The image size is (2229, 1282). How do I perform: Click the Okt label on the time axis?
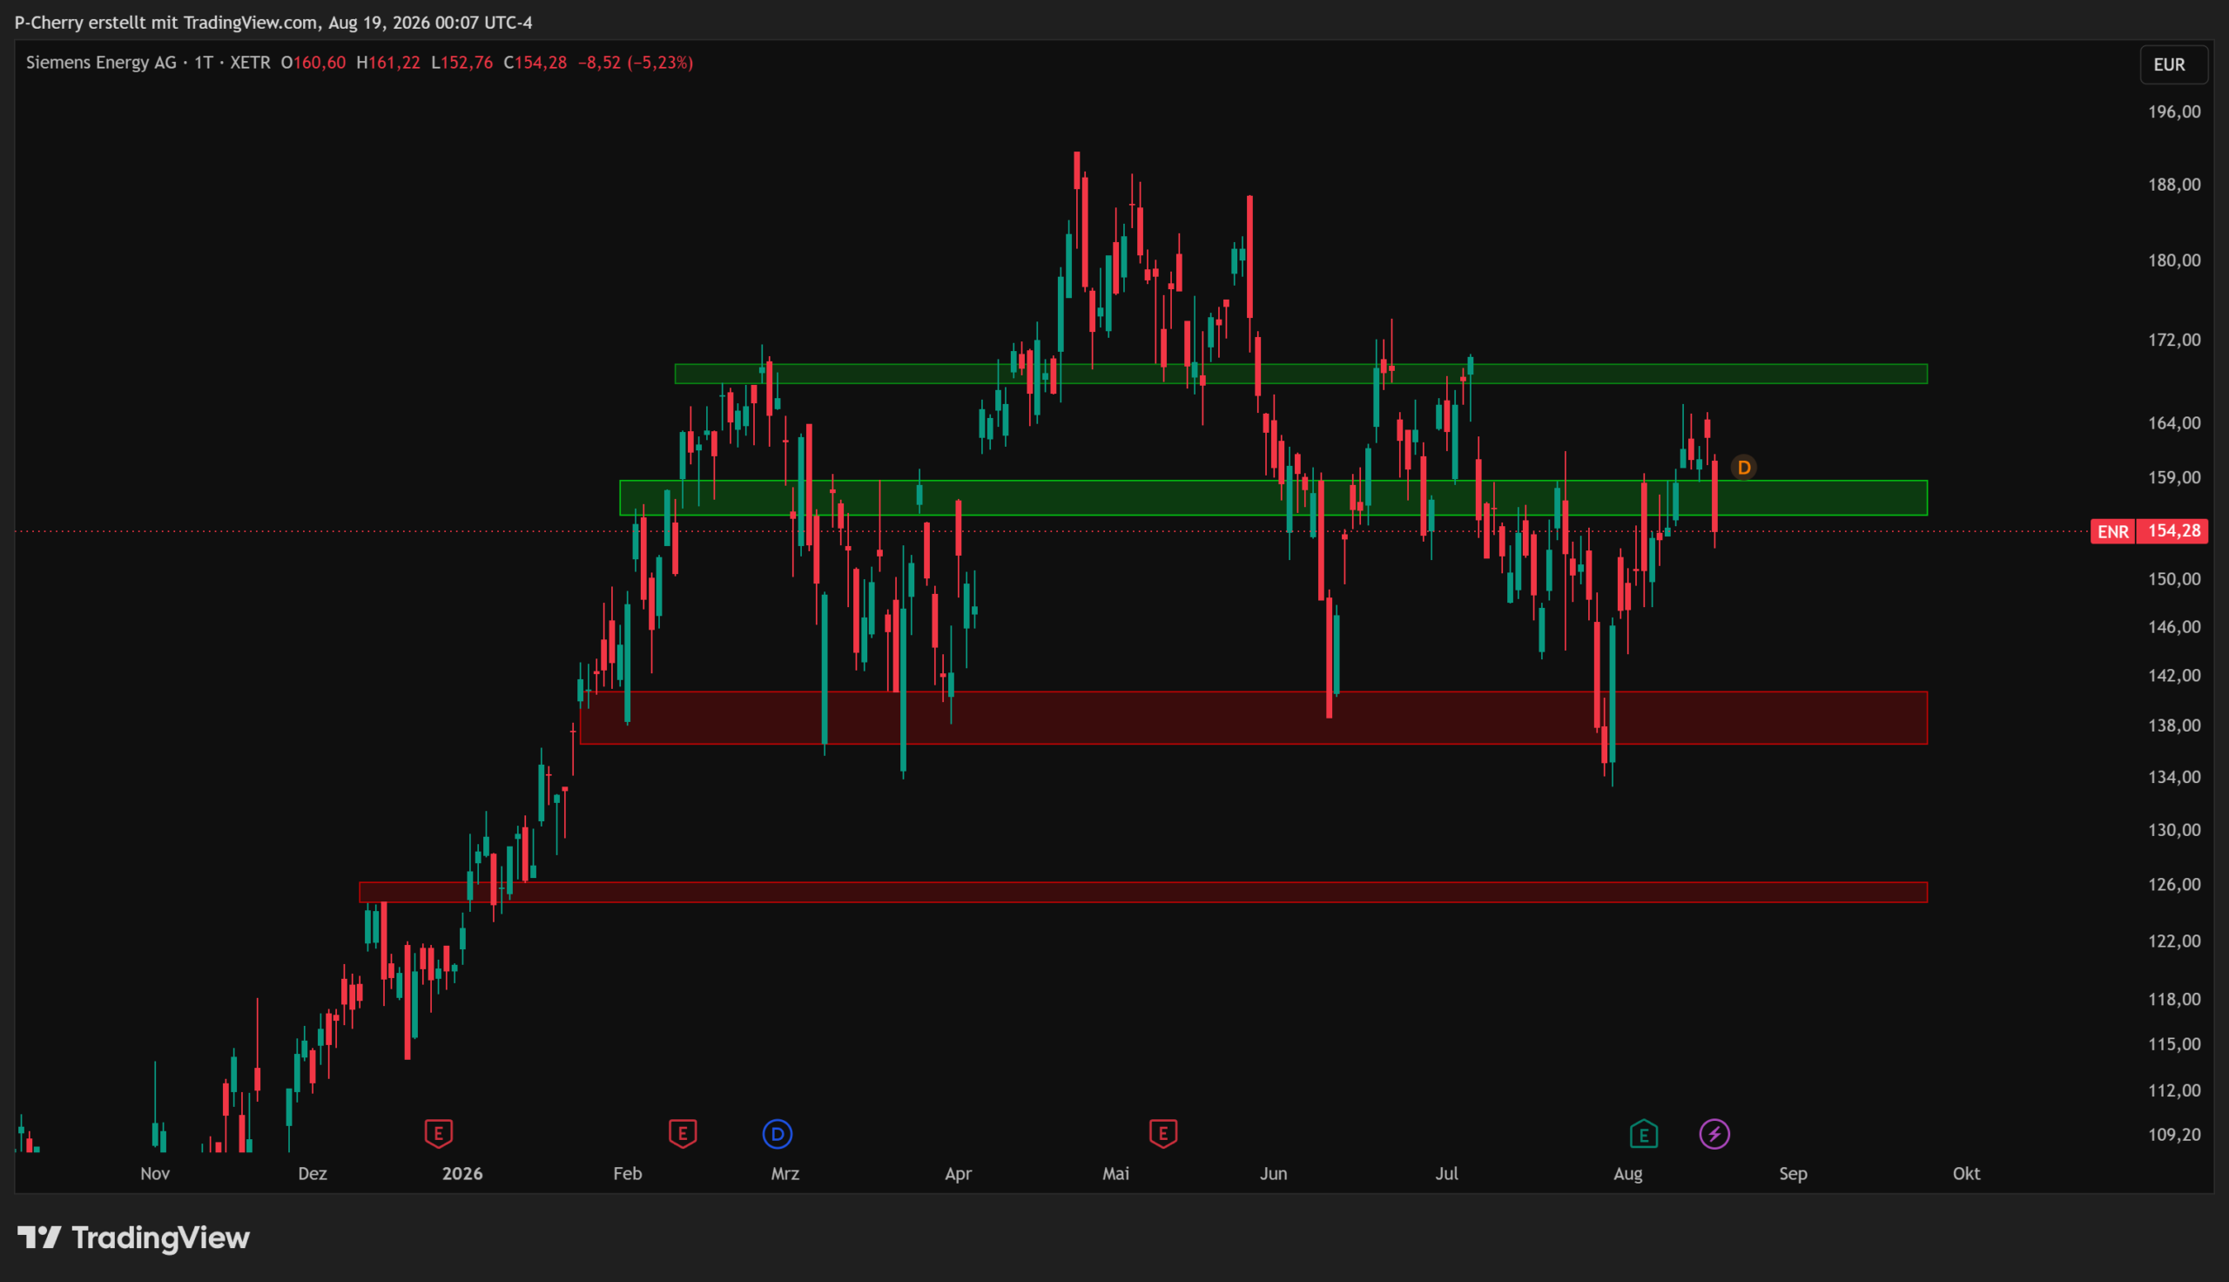point(1967,1174)
